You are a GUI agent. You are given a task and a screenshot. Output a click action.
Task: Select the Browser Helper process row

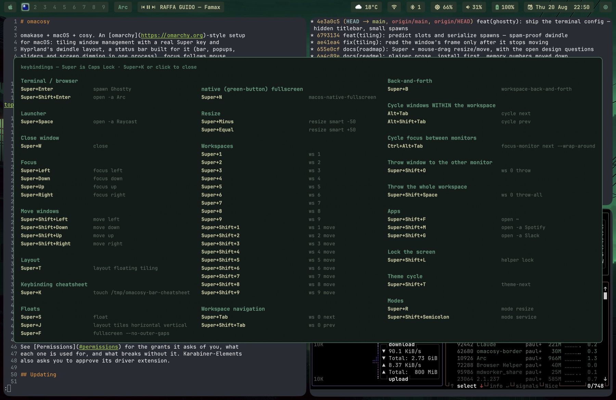coord(527,365)
